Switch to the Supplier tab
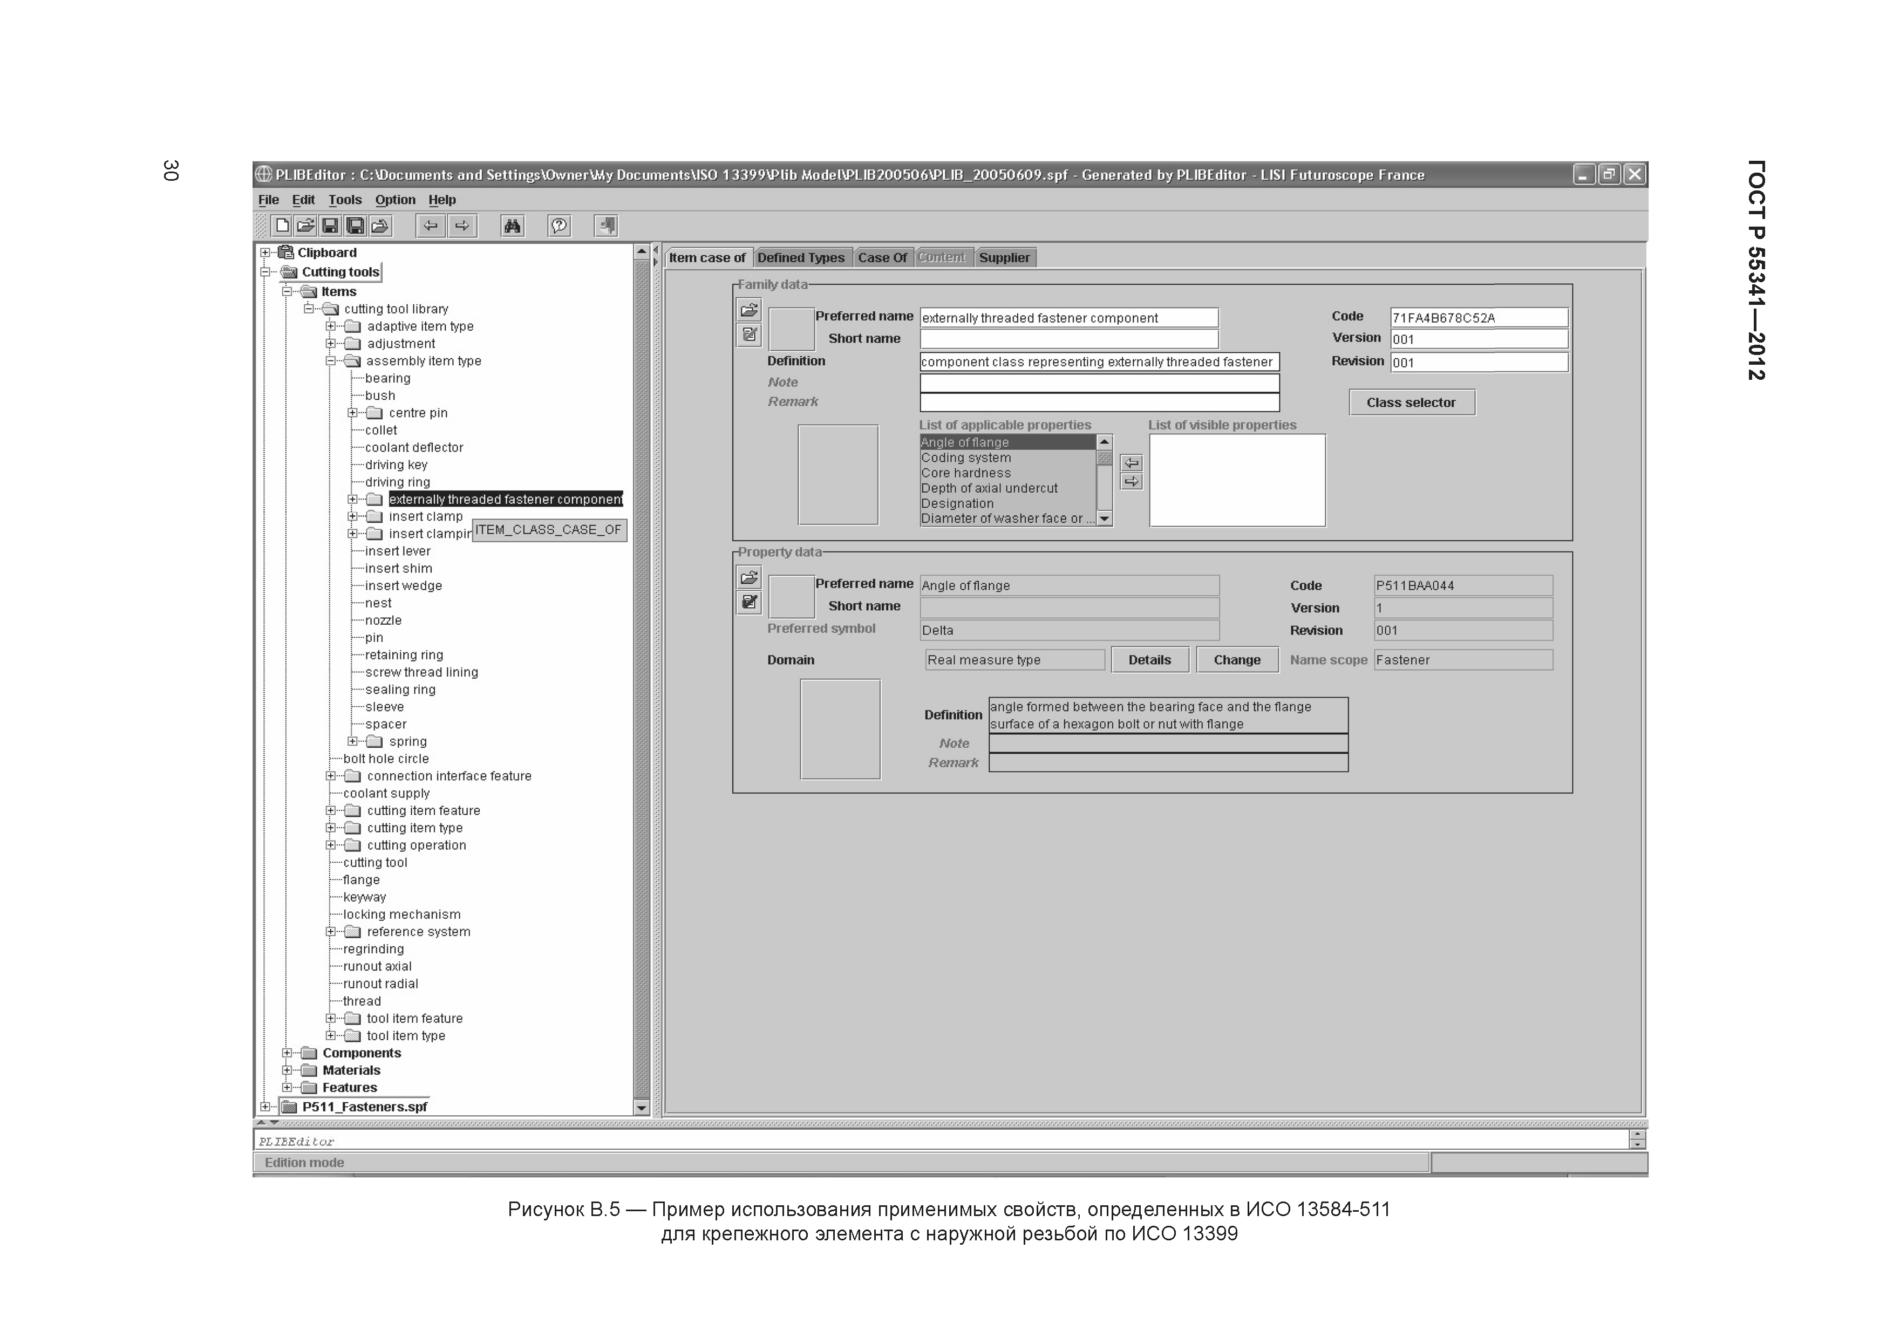Image resolution: width=1893 pixels, height=1338 pixels. coord(1004,257)
